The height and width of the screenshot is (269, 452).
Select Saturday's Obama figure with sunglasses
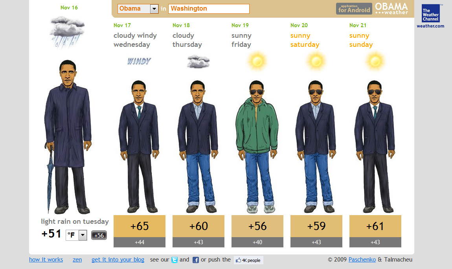click(316, 146)
